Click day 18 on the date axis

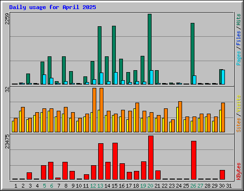136,186
